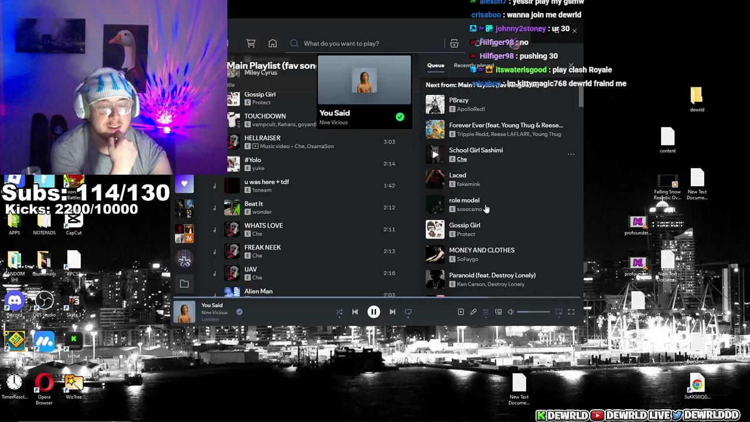Open the Now Playing view icon

click(x=461, y=312)
